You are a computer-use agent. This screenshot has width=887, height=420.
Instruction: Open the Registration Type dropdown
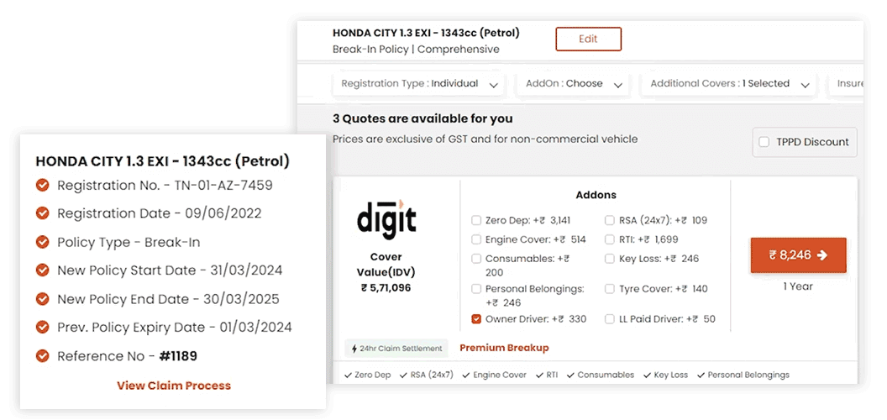pyautogui.click(x=419, y=84)
